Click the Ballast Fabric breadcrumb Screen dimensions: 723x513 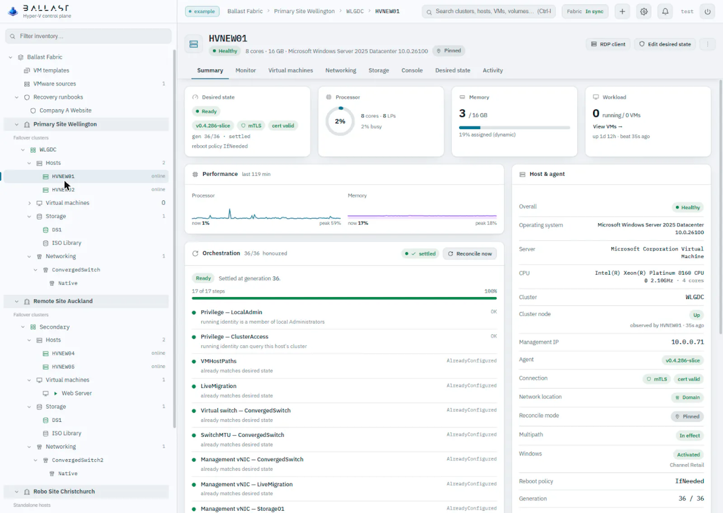[x=245, y=11]
